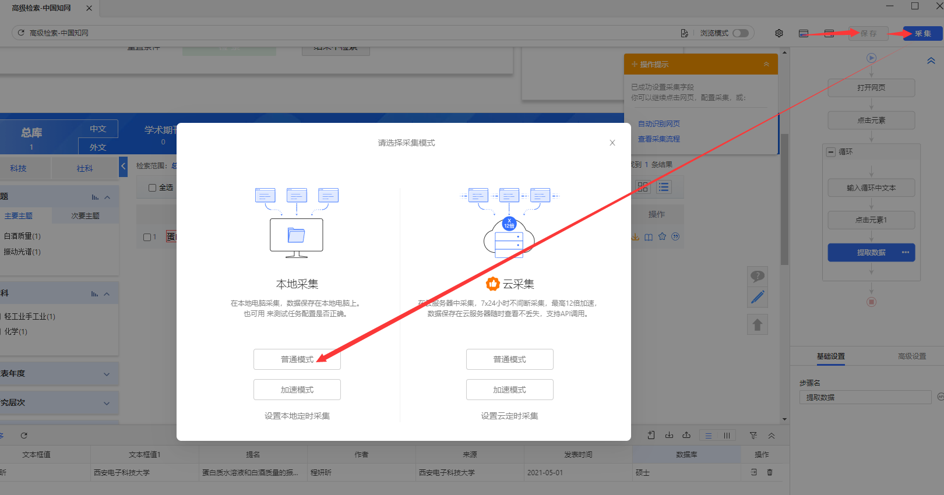Switch data preview to horizontal rows layout
Viewport: 944px width, 495px height.
pyautogui.click(x=709, y=436)
